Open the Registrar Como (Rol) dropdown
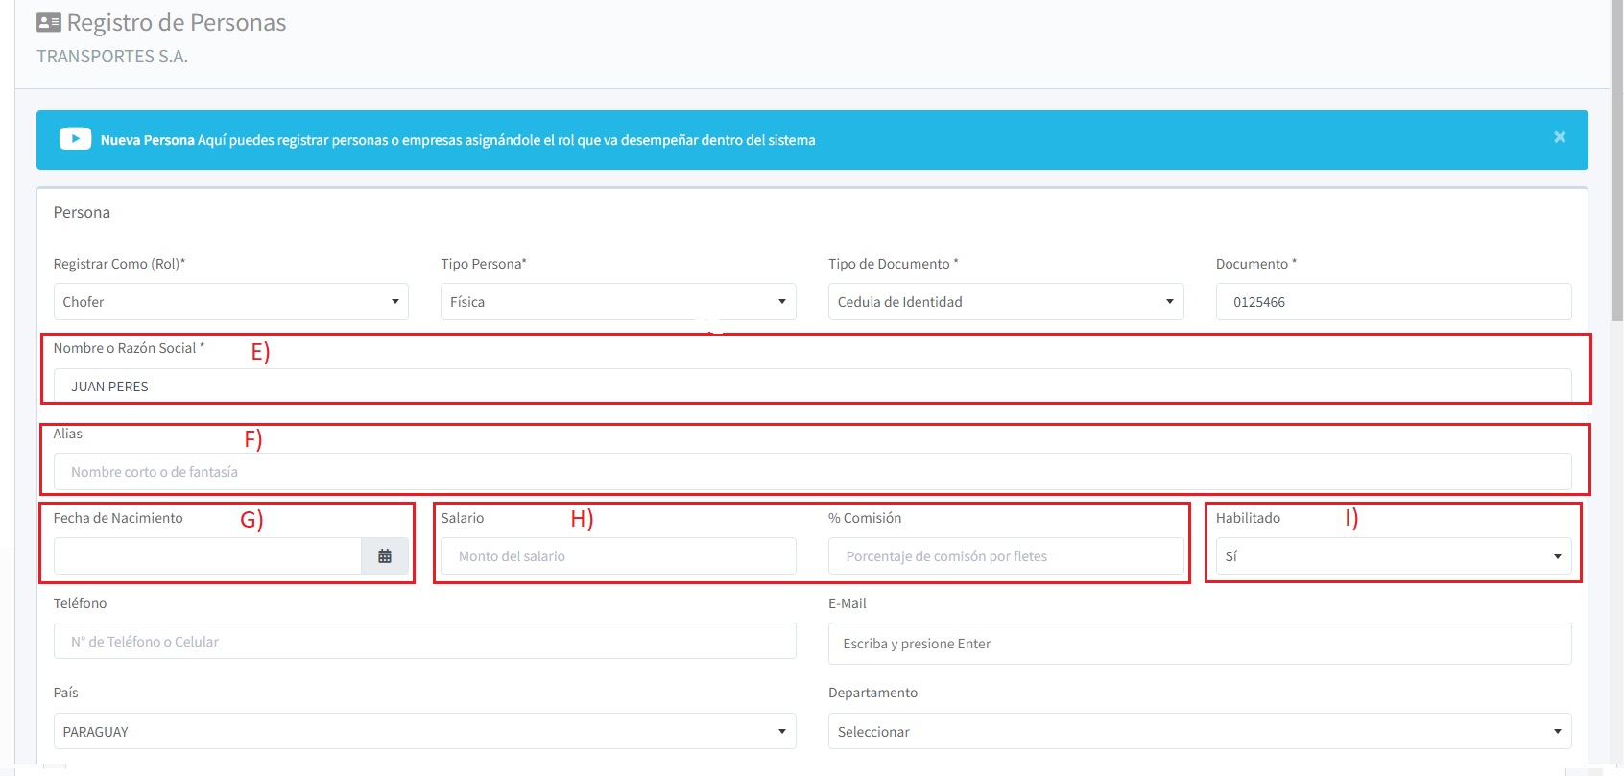 point(230,302)
